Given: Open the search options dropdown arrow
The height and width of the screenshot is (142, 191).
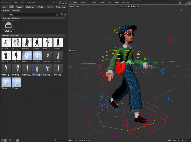Looking at the screenshot, I should (65, 15).
